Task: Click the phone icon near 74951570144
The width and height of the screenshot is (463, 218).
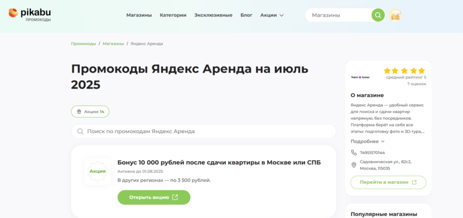Action: point(354,152)
